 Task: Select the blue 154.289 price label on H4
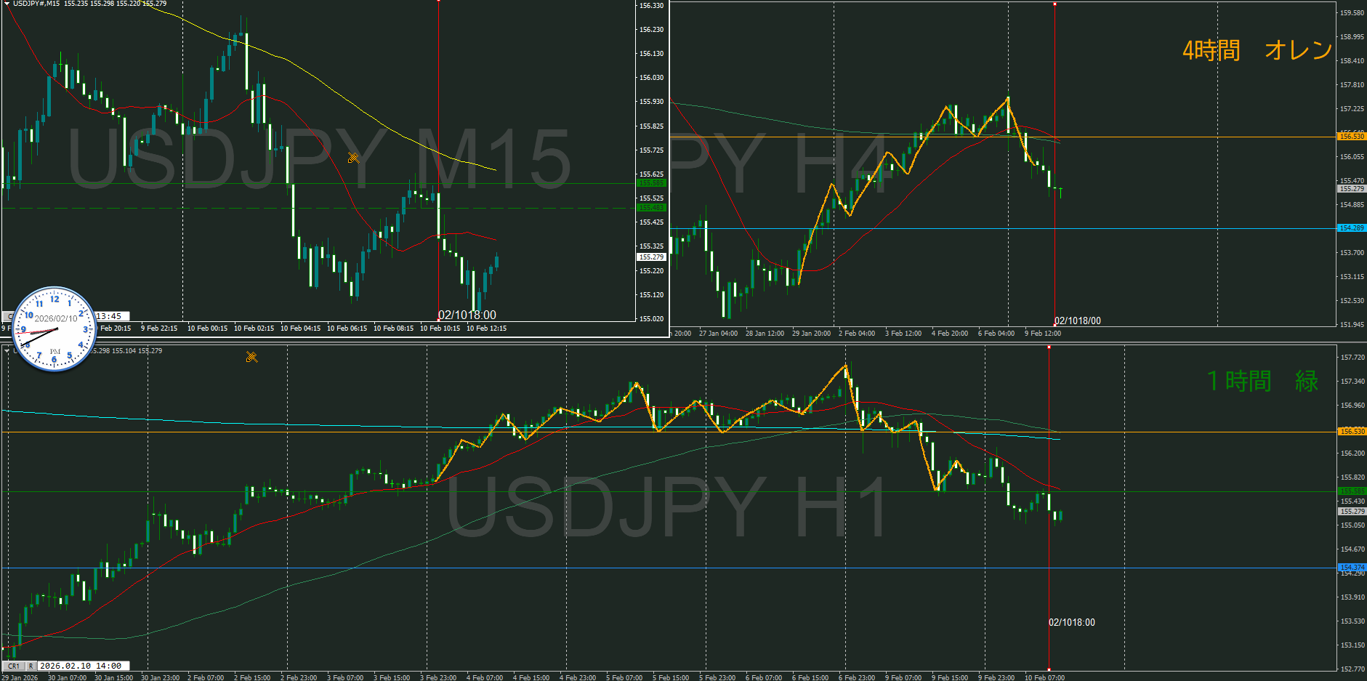tap(1352, 228)
